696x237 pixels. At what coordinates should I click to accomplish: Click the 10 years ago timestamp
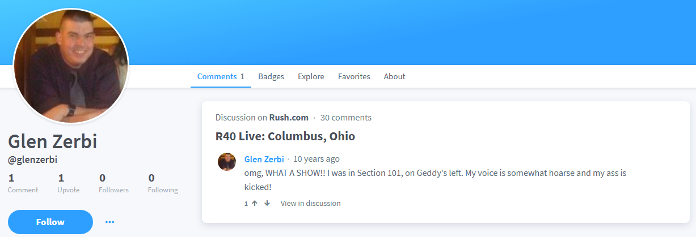point(317,159)
